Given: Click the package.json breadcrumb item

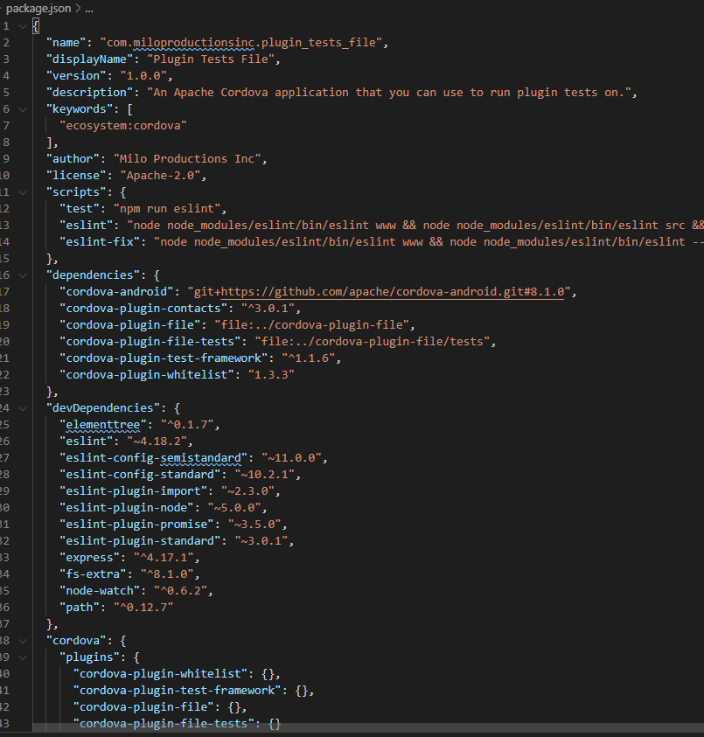Looking at the screenshot, I should click(38, 9).
